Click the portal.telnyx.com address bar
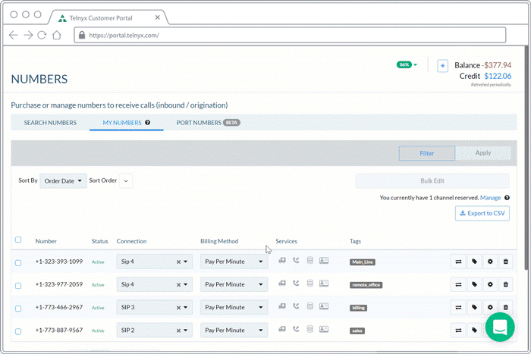The image size is (531, 354). tap(290, 35)
